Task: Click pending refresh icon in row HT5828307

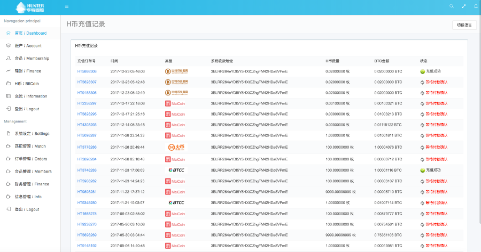Action: (x=422, y=82)
